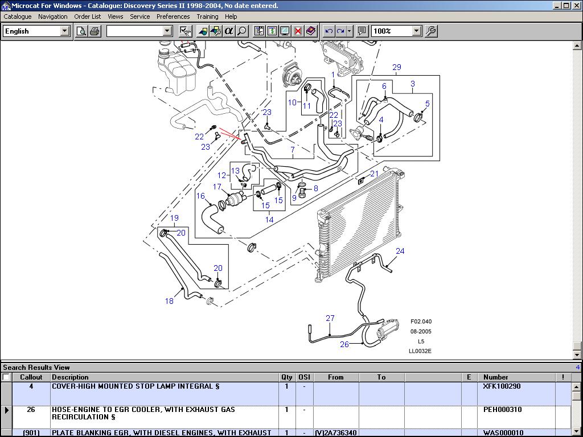This screenshot has width=583, height=437.
Task: Click the Number column header
Action: [495, 377]
